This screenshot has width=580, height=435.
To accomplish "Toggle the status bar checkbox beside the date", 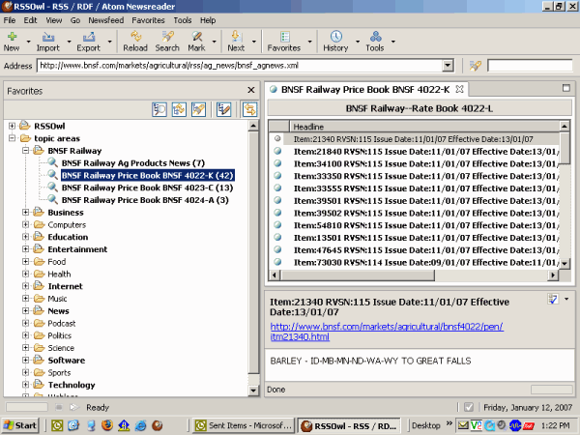I will point(469,407).
